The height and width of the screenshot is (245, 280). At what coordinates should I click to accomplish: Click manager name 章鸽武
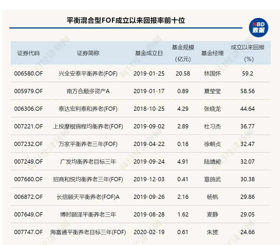(x=212, y=179)
